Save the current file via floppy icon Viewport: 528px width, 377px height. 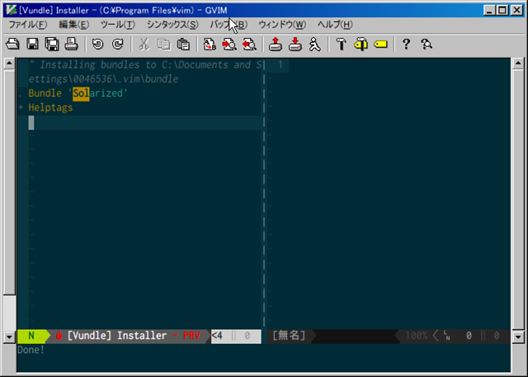click(33, 44)
